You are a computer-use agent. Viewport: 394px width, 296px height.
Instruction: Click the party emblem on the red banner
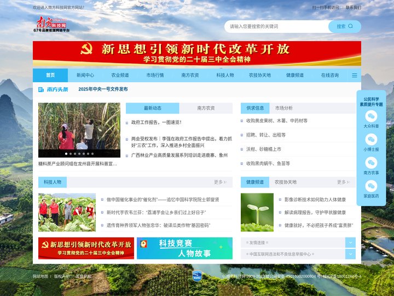point(86,49)
